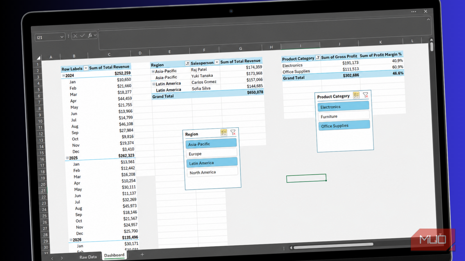Open the Row Labels filter dropdown
This screenshot has width=465, height=261.
(x=86, y=68)
